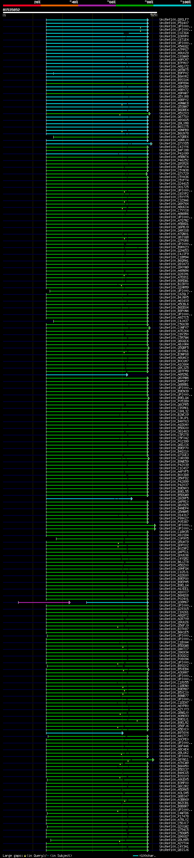
Task: Select hit label UniRef100_C6T1E4
Action: 174,40
